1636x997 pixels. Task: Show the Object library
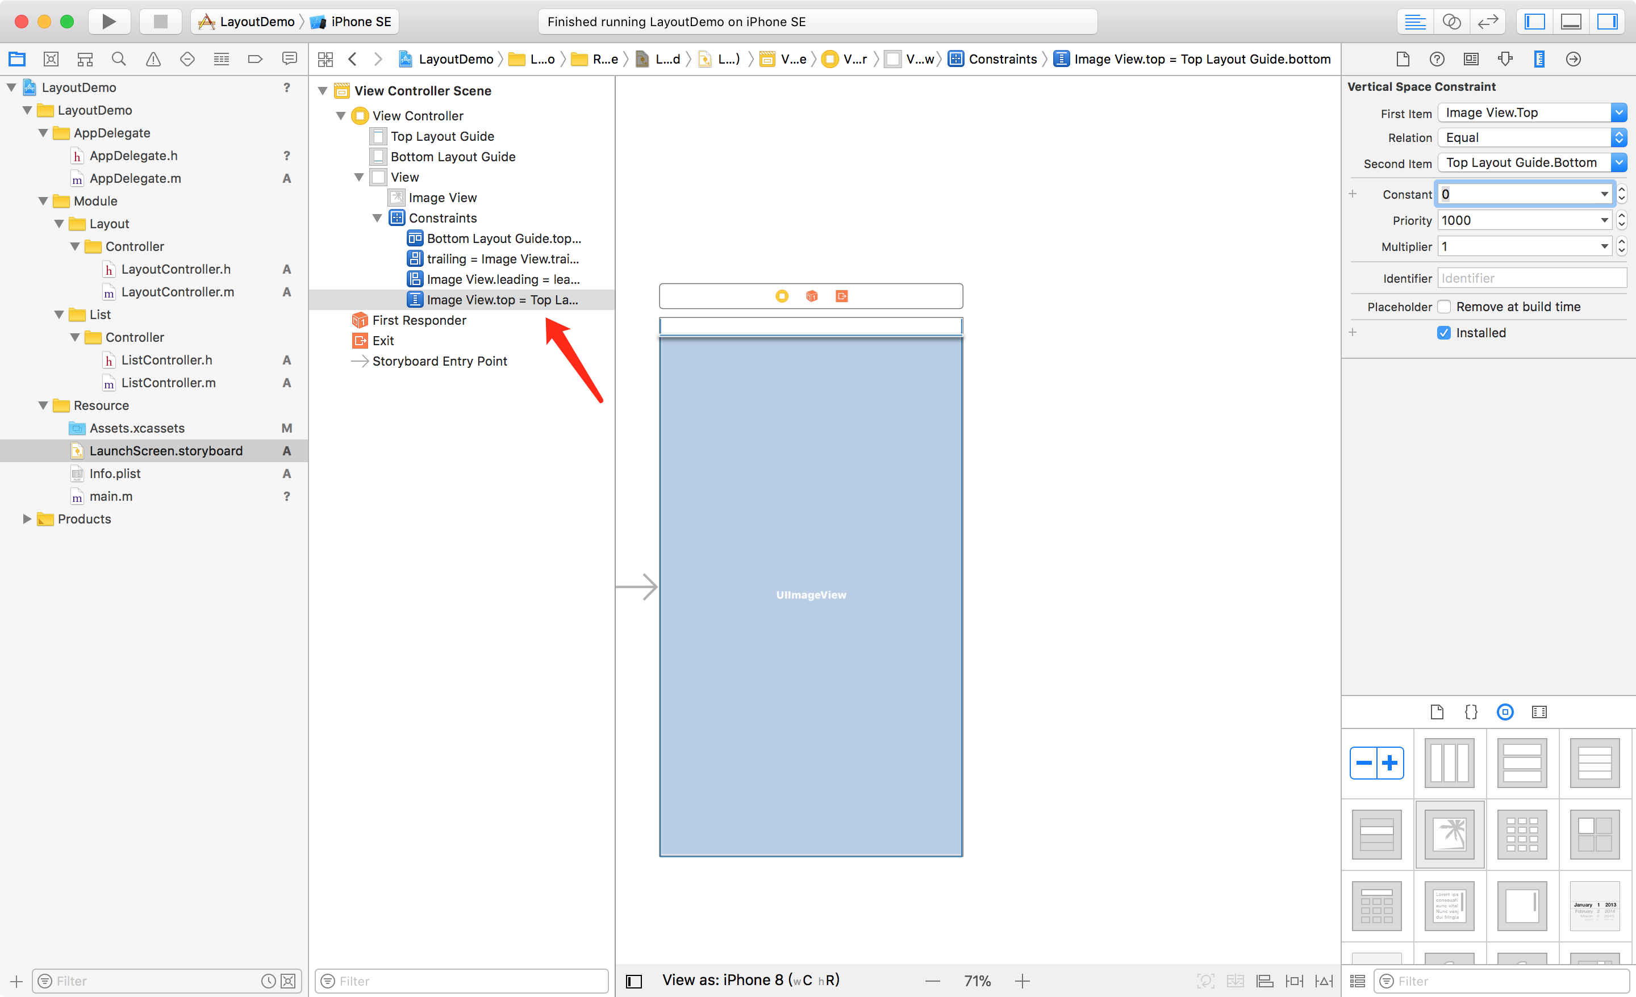(x=1505, y=711)
